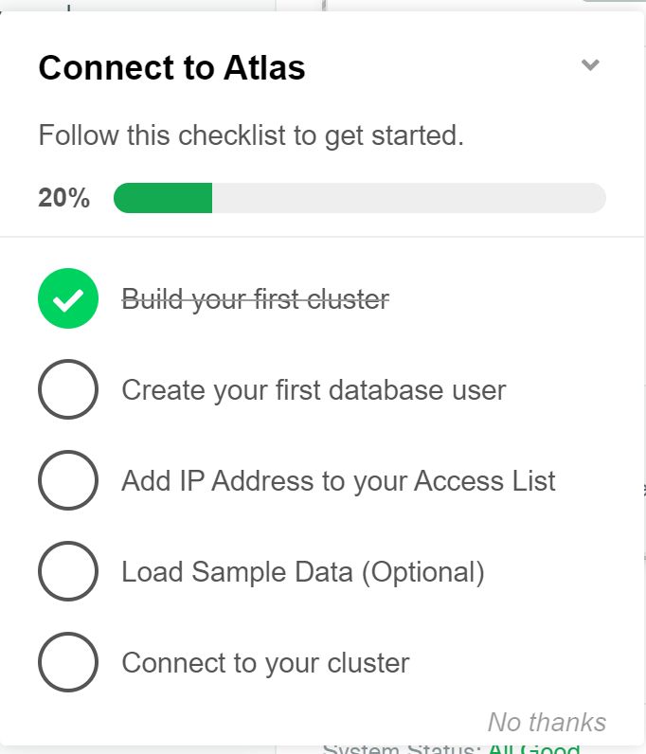Check the circle beside Add IP Address
This screenshot has width=646, height=754.
coord(68,480)
